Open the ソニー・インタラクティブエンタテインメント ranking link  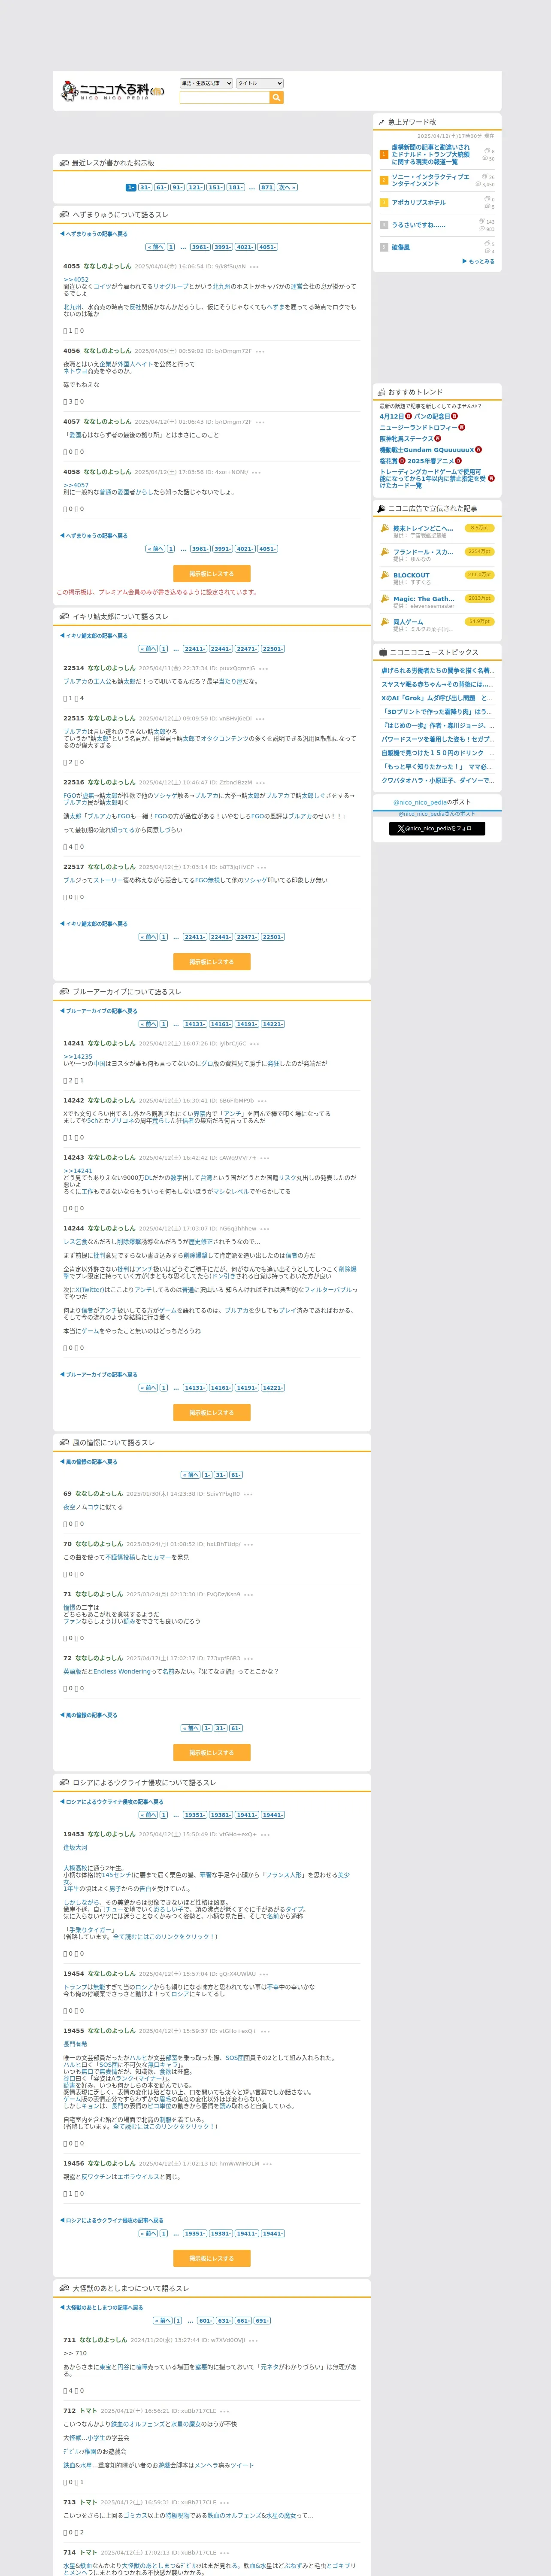tap(430, 180)
